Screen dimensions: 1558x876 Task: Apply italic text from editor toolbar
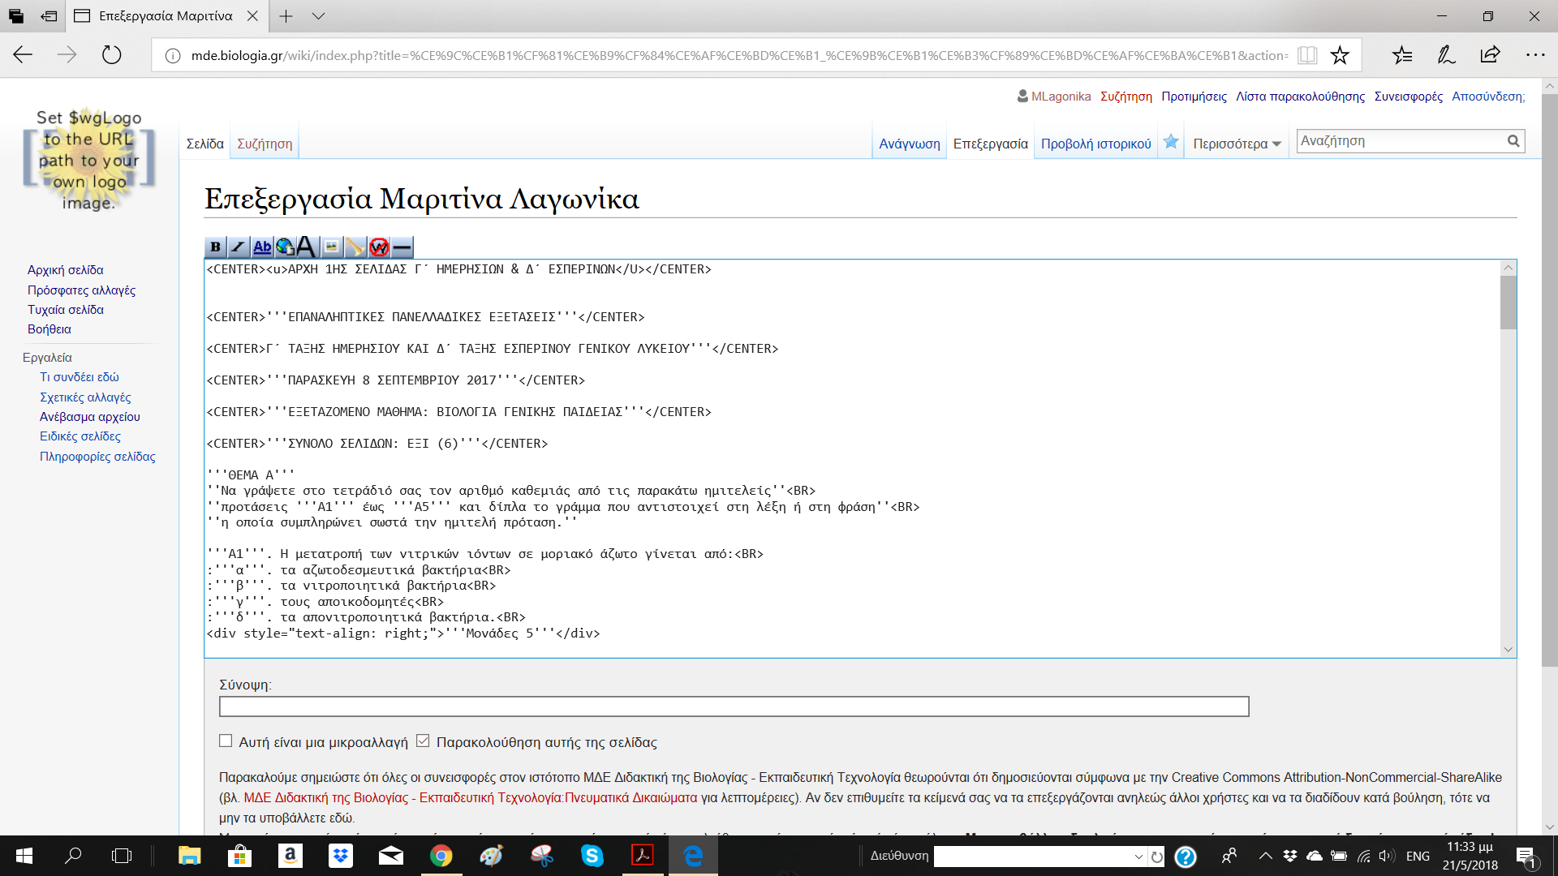point(238,247)
